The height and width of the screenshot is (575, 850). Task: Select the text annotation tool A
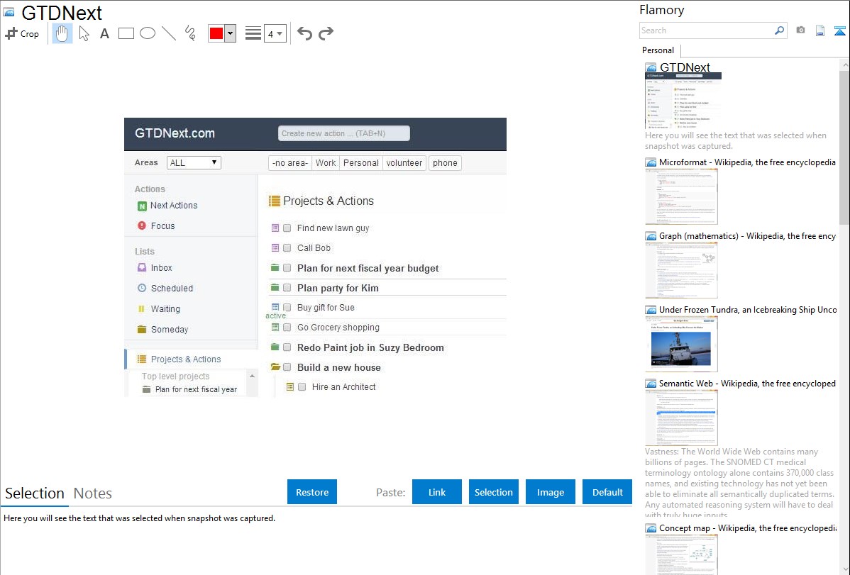tap(104, 33)
